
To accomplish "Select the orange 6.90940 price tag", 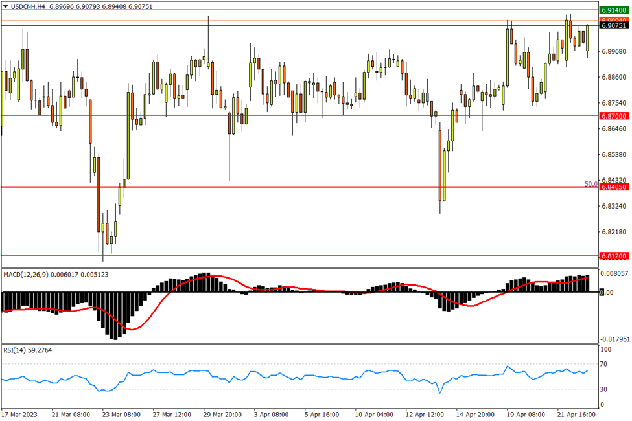I will point(613,20).
